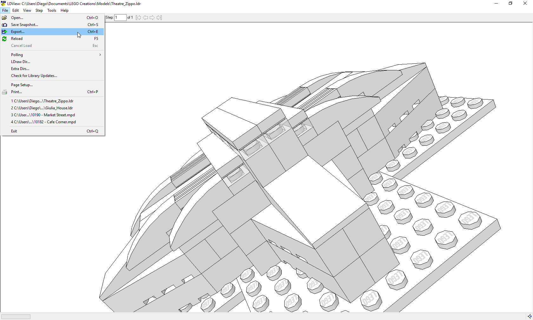Open the Tools menu
Viewport: 533px width, 320px height.
pyautogui.click(x=52, y=10)
